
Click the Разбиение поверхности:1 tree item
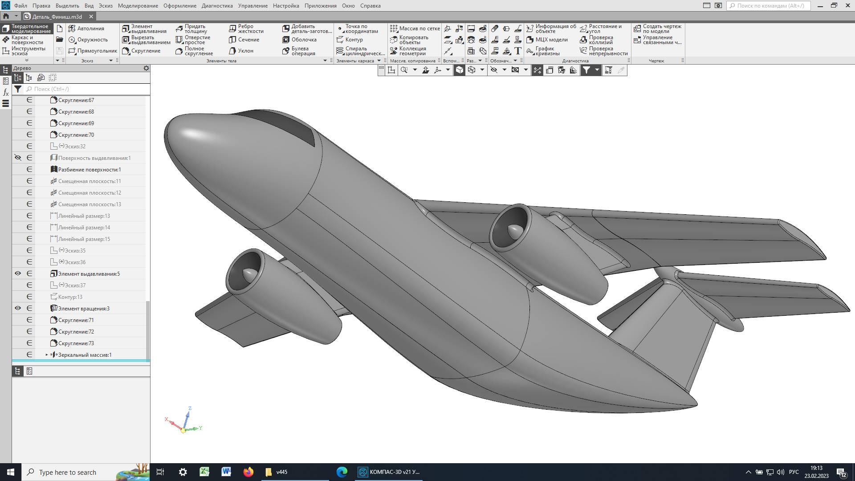click(x=89, y=170)
